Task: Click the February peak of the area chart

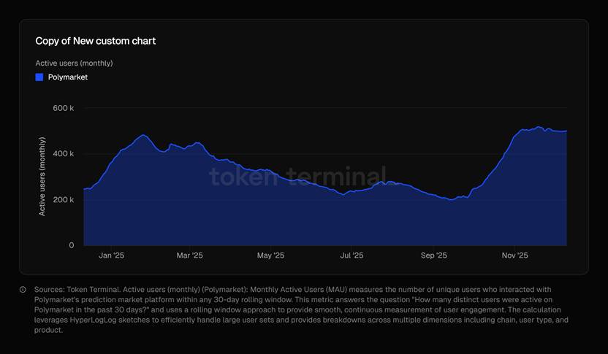Action: click(143, 135)
